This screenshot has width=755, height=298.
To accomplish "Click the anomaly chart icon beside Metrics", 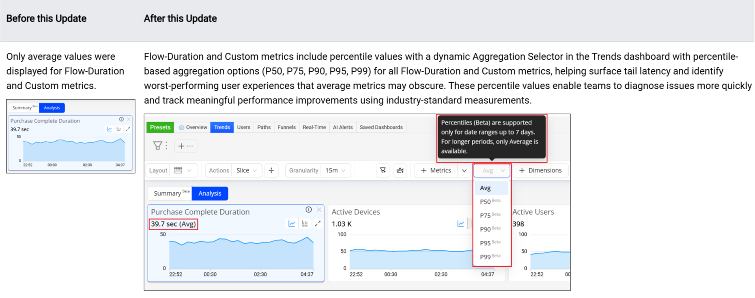I will [400, 170].
